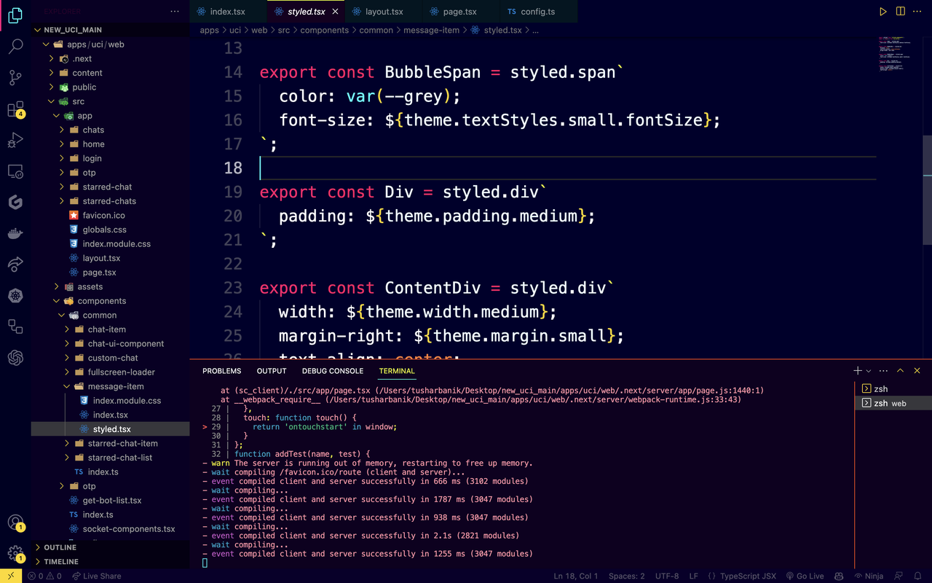Open the OUTPUT panel tab
Image resolution: width=932 pixels, height=583 pixels.
click(272, 371)
